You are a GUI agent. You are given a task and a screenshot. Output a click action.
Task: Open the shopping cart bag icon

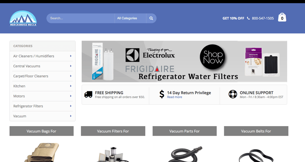tap(282, 17)
